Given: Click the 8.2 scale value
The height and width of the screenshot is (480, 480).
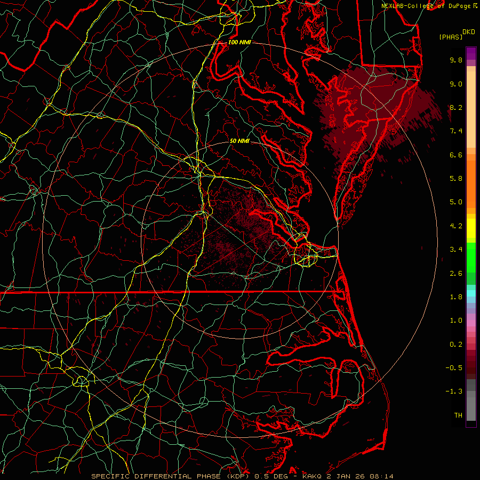Looking at the screenshot, I should pos(456,107).
